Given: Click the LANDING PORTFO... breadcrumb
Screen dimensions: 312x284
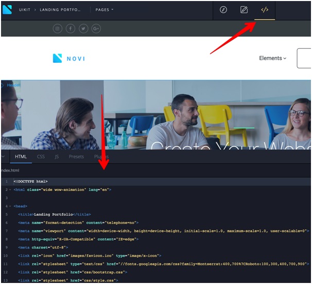Looking at the screenshot, I should tap(60, 10).
